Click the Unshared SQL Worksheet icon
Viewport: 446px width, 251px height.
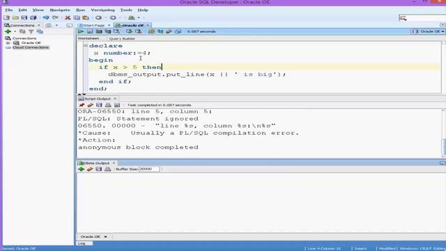click(151, 31)
